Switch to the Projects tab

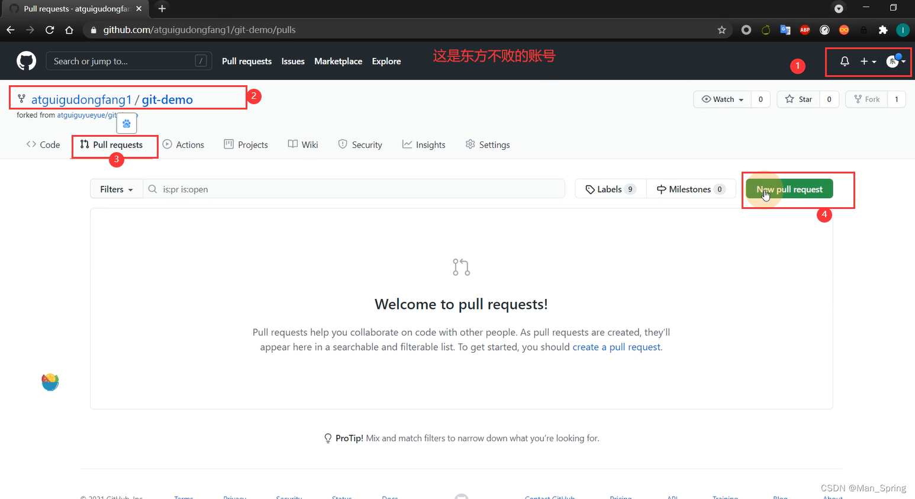pos(246,144)
